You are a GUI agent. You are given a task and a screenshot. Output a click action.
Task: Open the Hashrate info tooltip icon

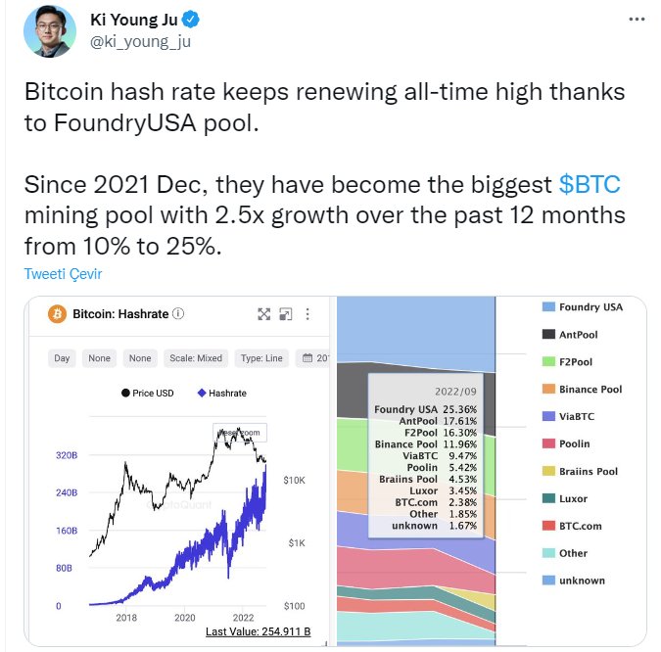tap(178, 314)
